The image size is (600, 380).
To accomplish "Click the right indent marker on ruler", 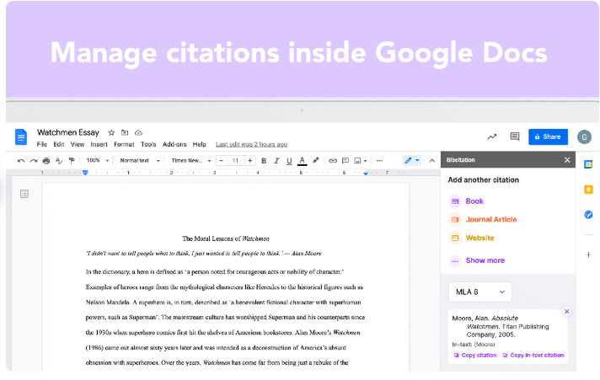I will (x=366, y=174).
